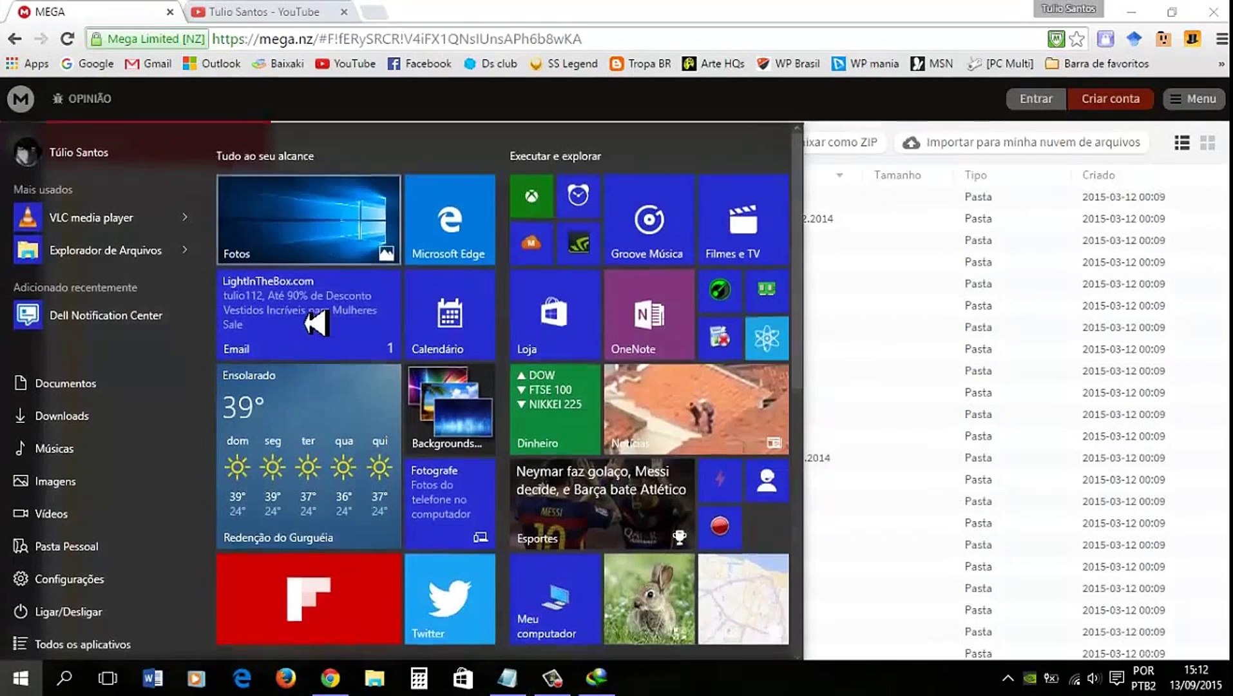Open the Xbox green tile

point(531,196)
